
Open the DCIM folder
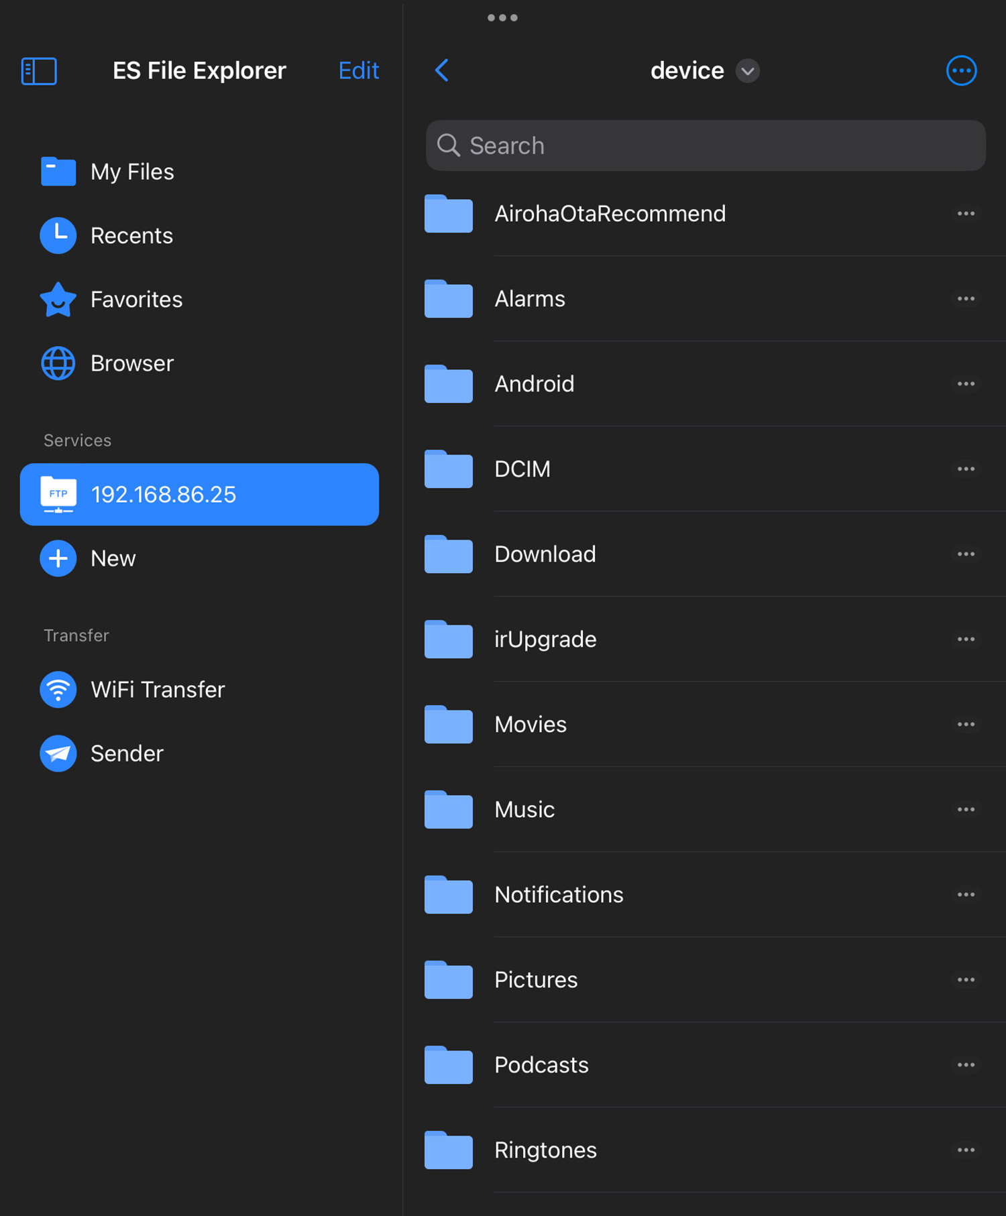[704, 469]
